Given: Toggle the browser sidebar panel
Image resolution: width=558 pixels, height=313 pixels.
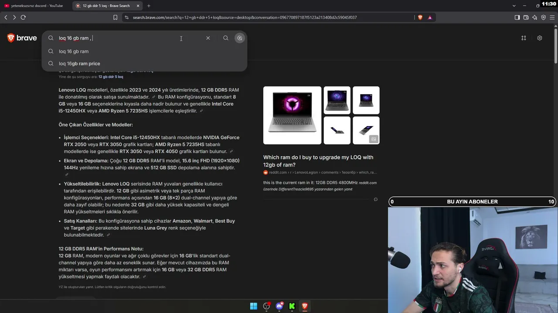Looking at the screenshot, I should 517,17.
